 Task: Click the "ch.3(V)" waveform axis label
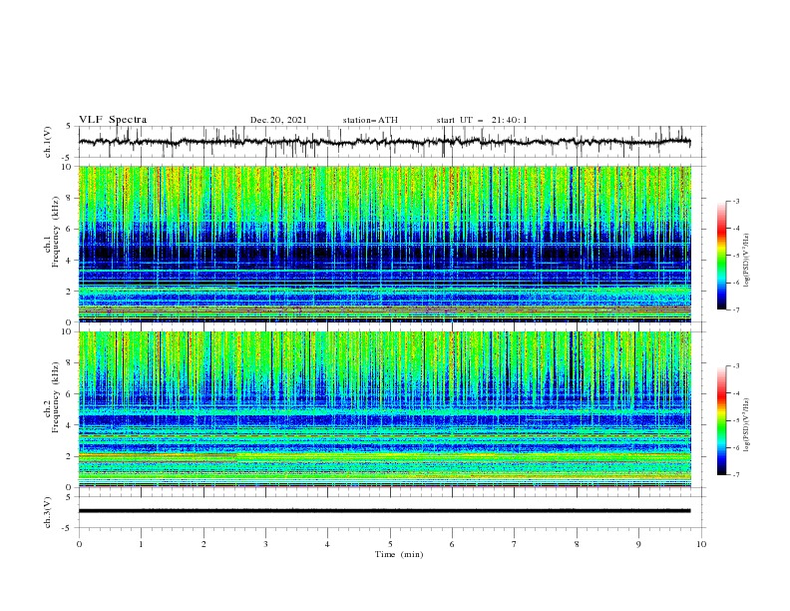(x=48, y=512)
